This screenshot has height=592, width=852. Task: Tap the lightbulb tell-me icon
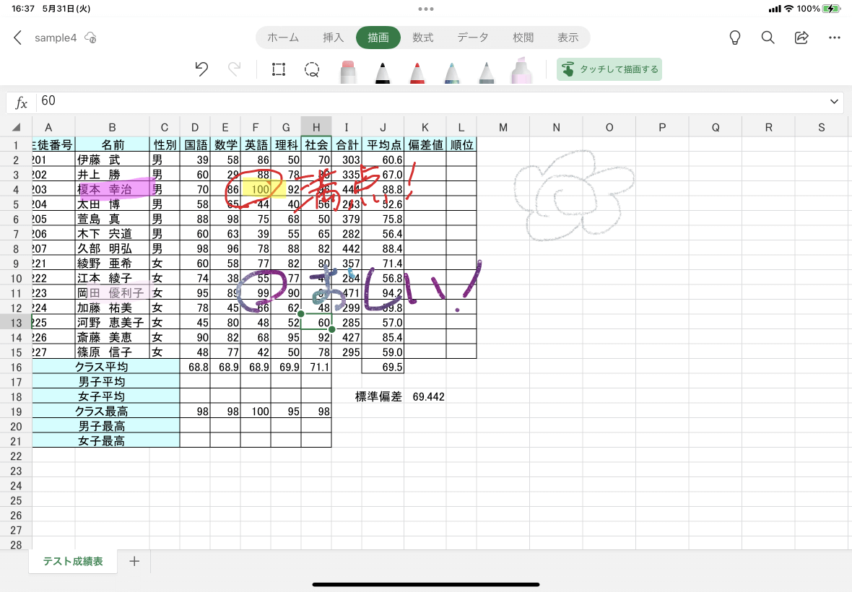734,38
